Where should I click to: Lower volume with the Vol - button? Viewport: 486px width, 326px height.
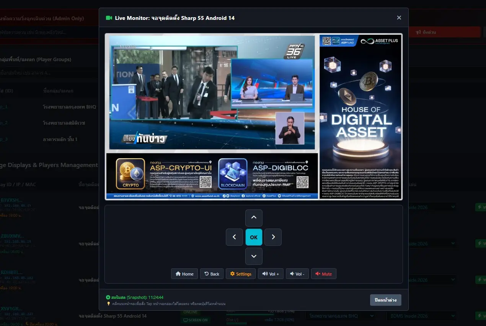(x=297, y=274)
